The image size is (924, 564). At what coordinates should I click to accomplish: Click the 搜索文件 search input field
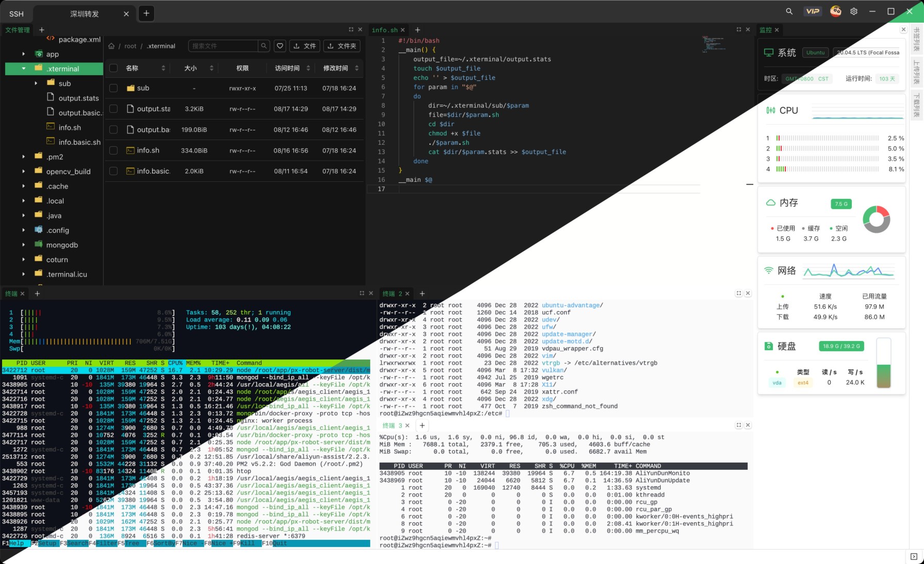coord(223,46)
